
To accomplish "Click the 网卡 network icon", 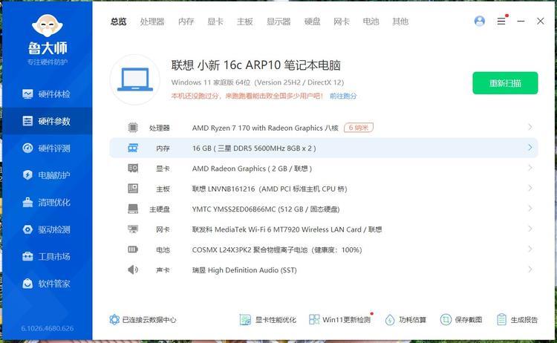I will (133, 229).
